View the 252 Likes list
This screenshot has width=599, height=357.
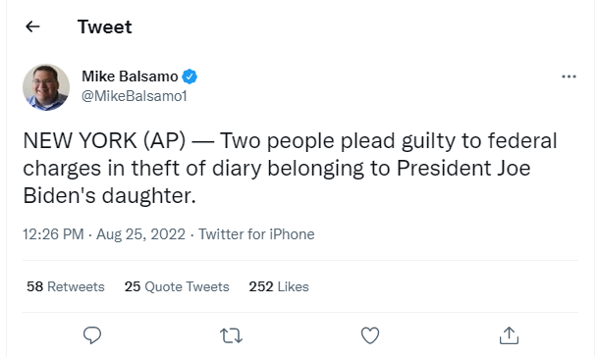pyautogui.click(x=279, y=286)
